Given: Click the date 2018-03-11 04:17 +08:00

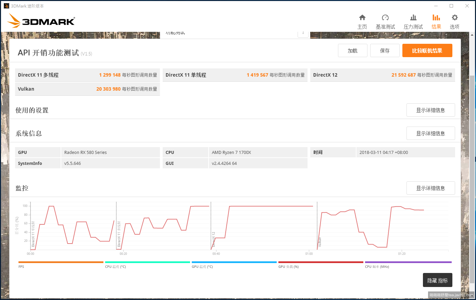Looking at the screenshot, I should [384, 152].
